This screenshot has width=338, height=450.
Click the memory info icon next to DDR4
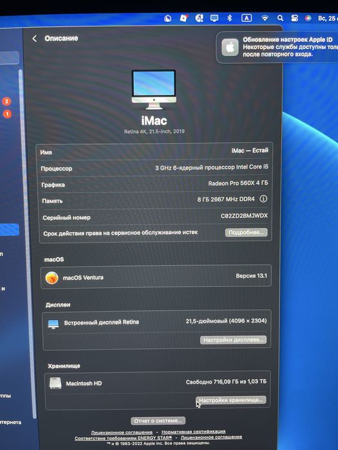263,199
